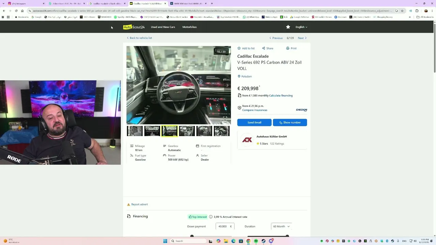Click the Cadillac Escalade title
436x245 pixels.
(x=253, y=56)
